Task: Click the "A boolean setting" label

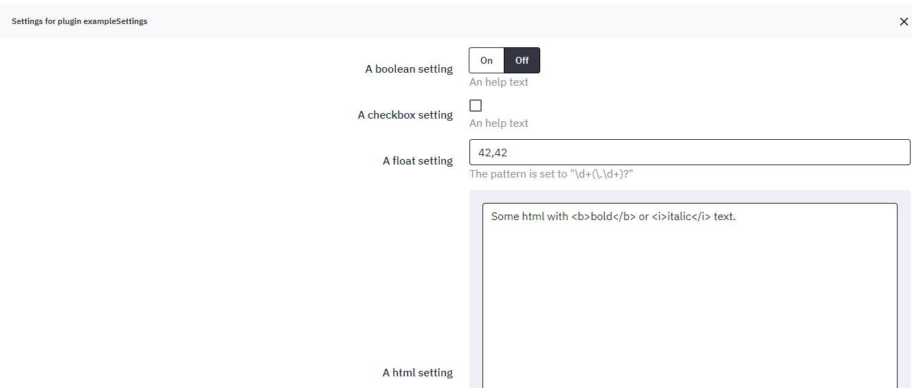Action: pyautogui.click(x=409, y=69)
